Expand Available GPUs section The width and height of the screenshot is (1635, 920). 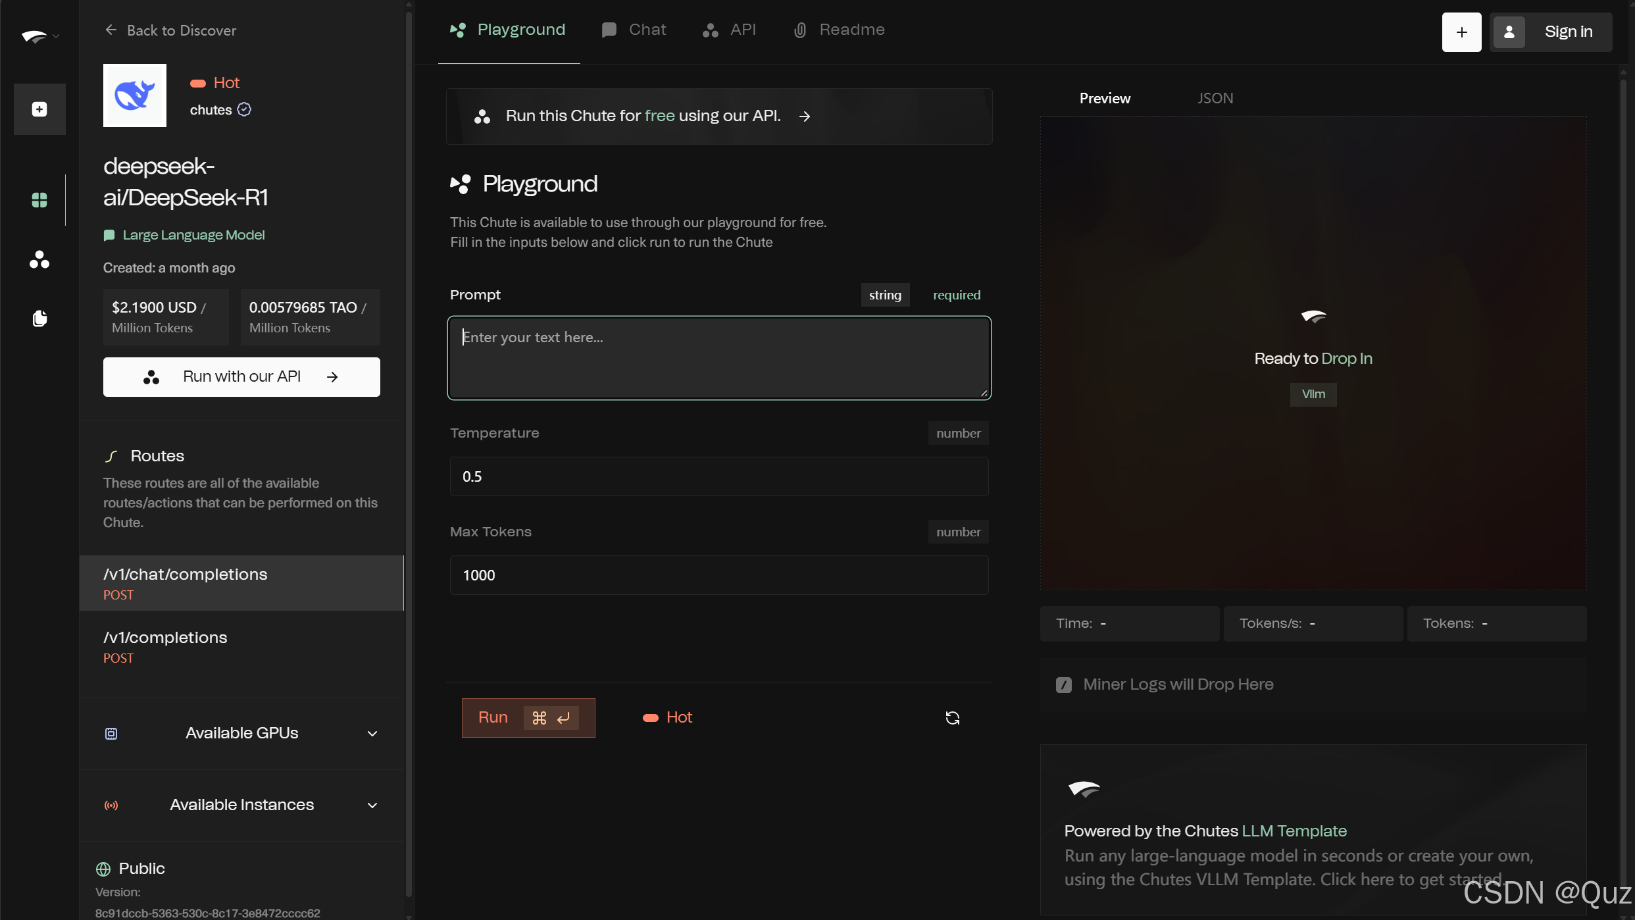(x=241, y=733)
